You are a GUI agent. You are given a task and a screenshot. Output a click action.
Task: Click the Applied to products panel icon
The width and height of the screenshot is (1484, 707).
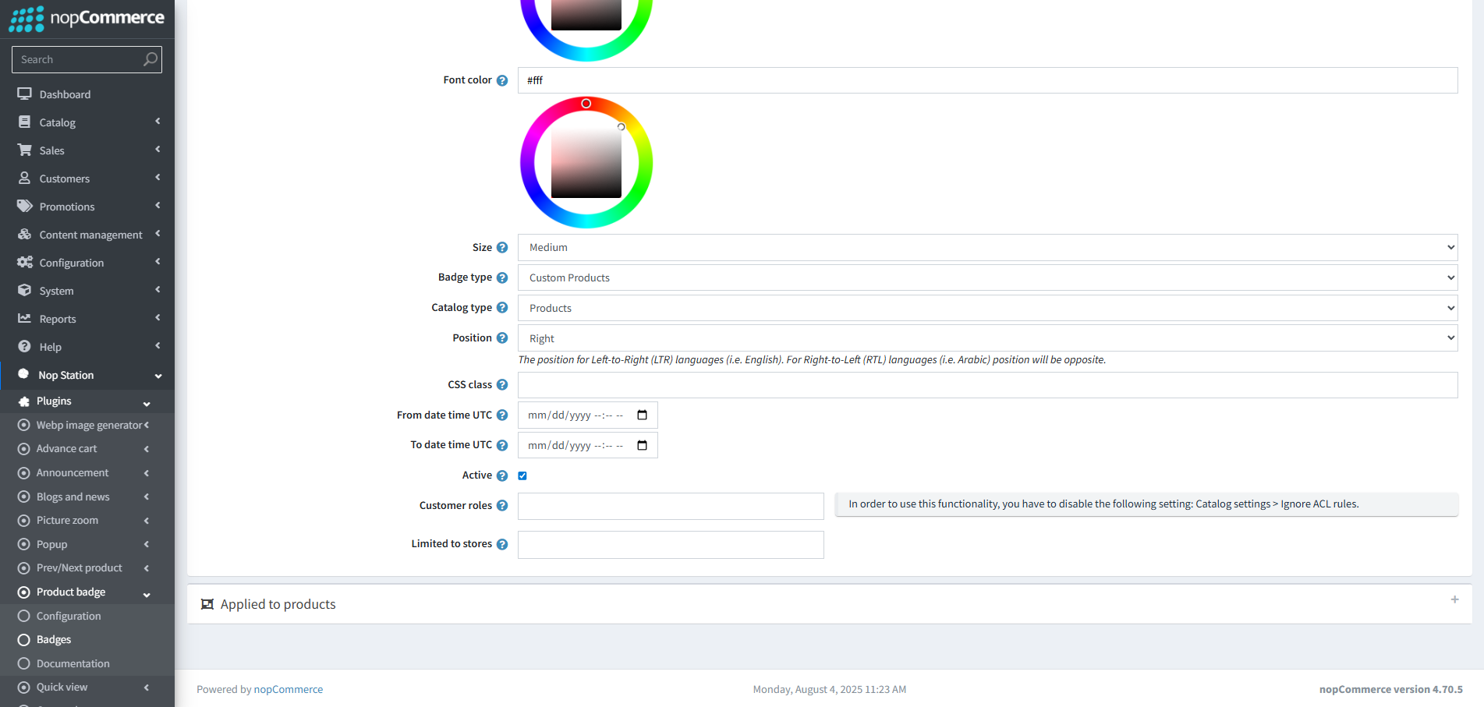[207, 604]
